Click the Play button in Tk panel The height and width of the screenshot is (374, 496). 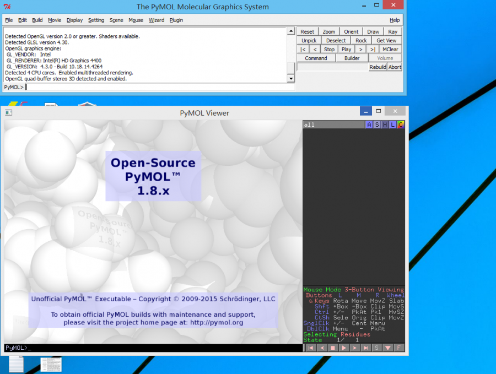pos(347,50)
